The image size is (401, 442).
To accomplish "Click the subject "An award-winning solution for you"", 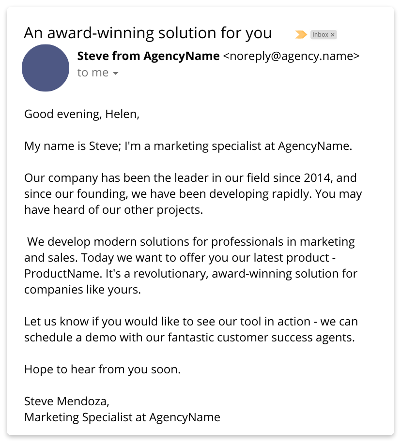I will point(148,33).
